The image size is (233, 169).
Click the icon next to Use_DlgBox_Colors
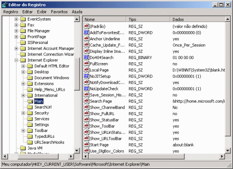click(x=87, y=151)
